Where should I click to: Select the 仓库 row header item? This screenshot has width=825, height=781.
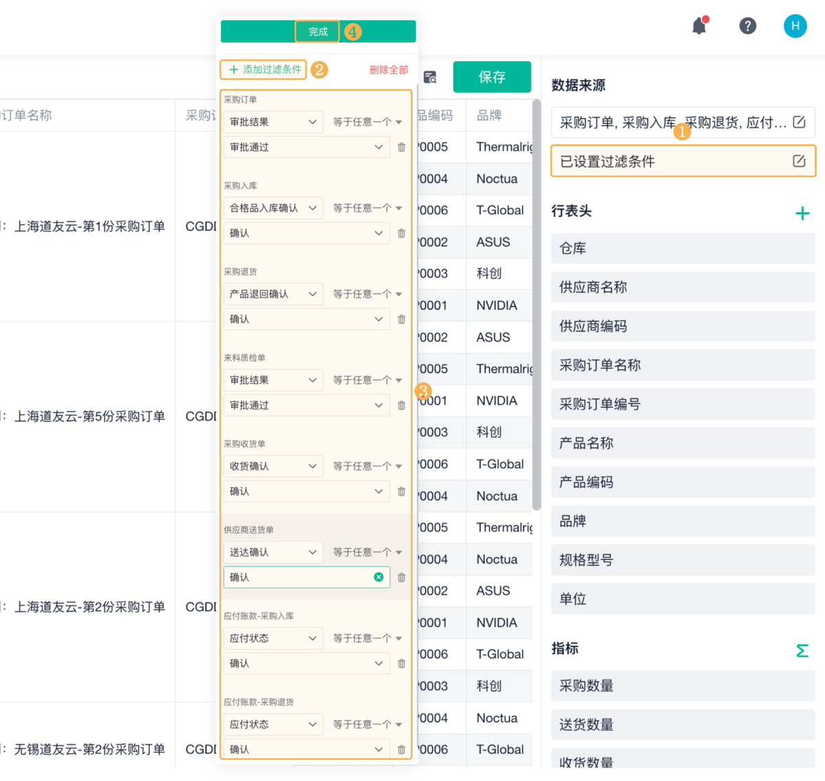683,249
